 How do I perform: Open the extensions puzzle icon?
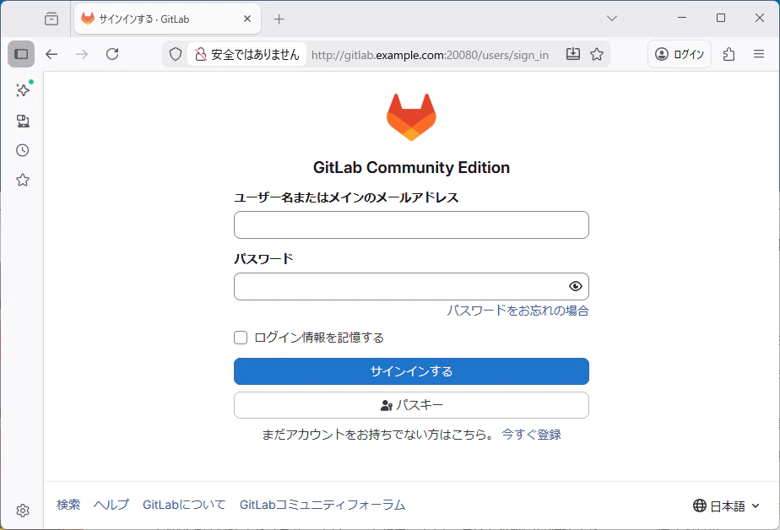[x=729, y=54]
